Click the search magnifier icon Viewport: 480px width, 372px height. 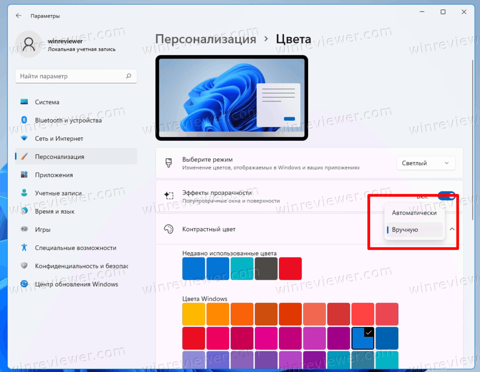129,76
